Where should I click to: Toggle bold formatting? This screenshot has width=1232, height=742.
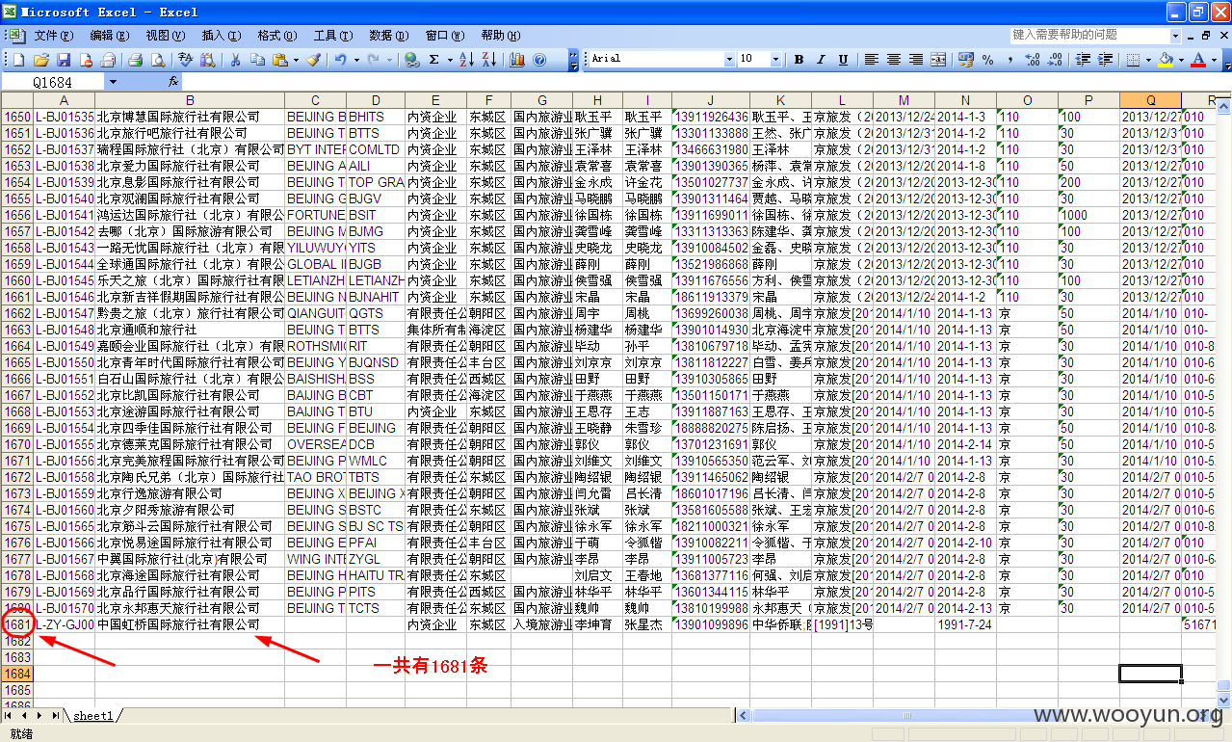pos(799,60)
